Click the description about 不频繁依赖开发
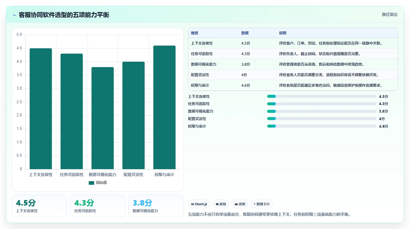 (329, 75)
